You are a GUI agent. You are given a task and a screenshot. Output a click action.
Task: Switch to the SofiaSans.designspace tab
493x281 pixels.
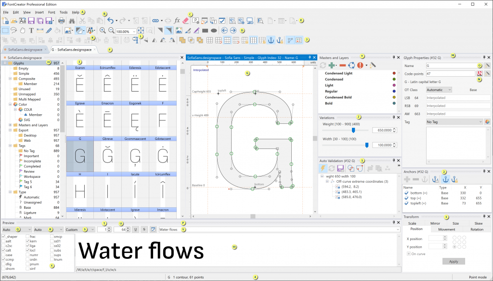25,50
